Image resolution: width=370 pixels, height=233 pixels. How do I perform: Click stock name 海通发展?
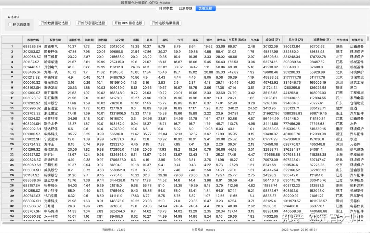point(51,87)
